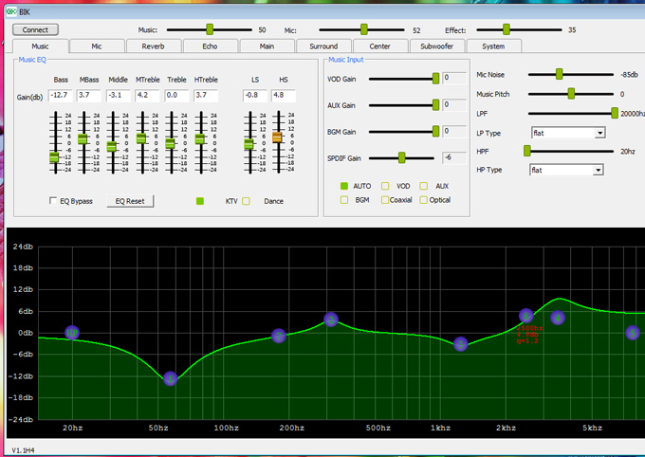Click the BIK app icon in title bar

click(x=11, y=11)
